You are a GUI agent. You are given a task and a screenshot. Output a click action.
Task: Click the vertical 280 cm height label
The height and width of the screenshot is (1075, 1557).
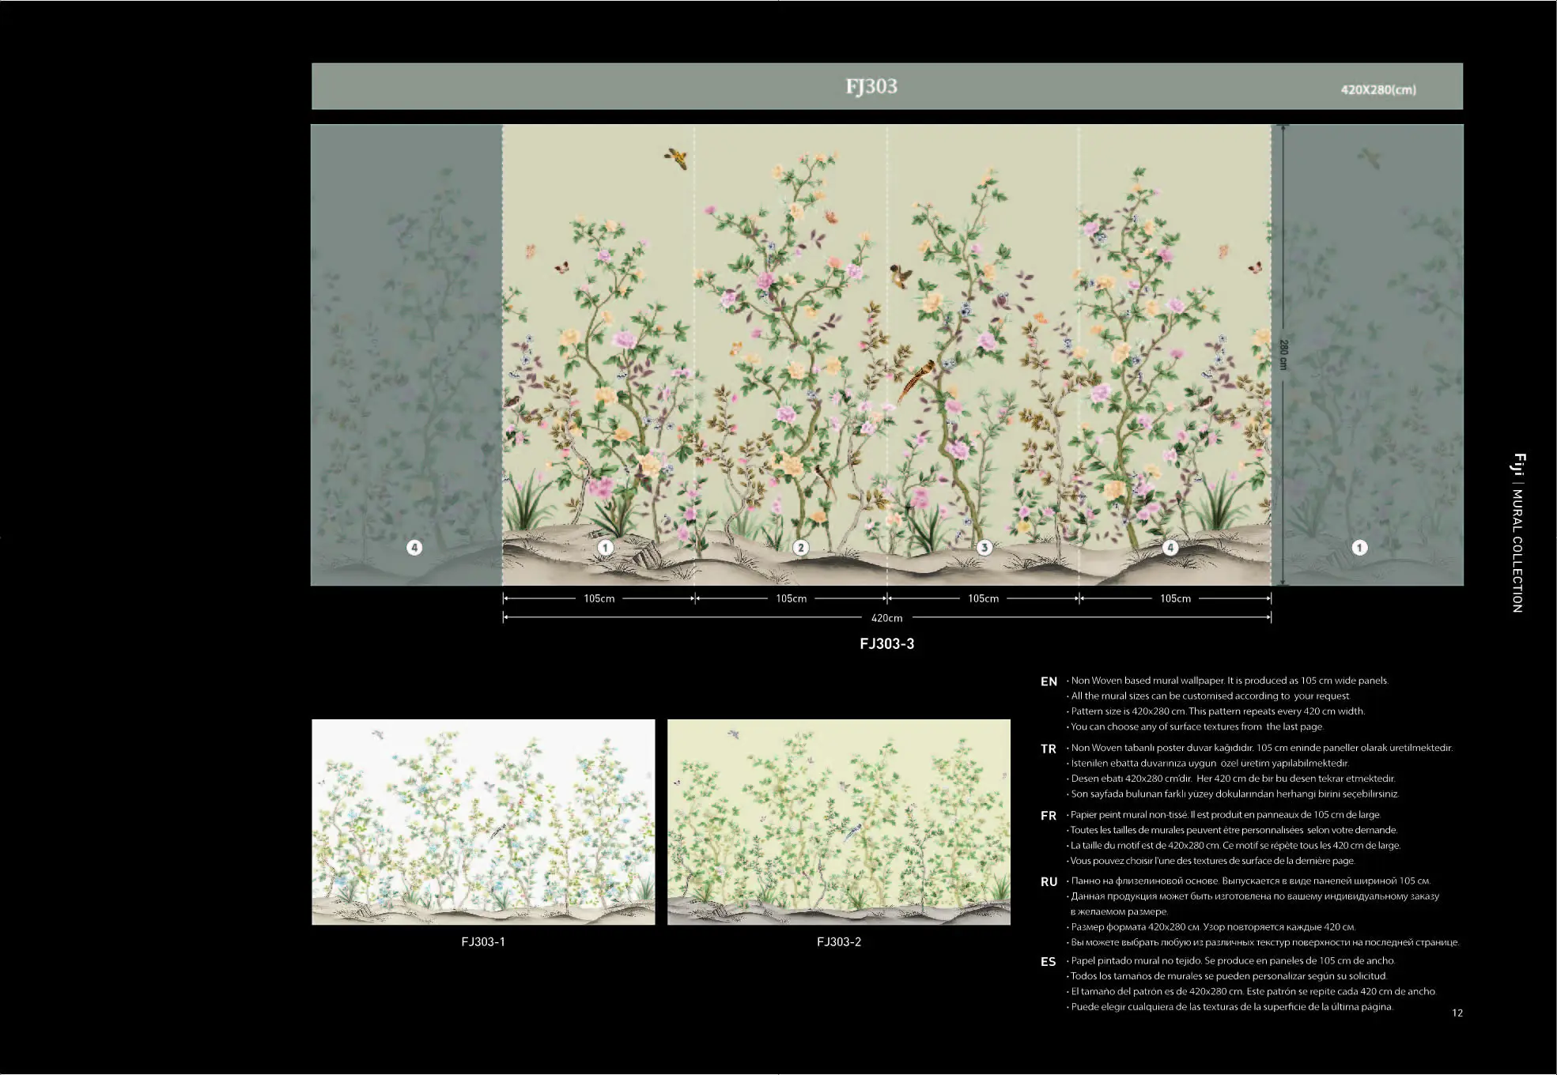(x=1283, y=354)
